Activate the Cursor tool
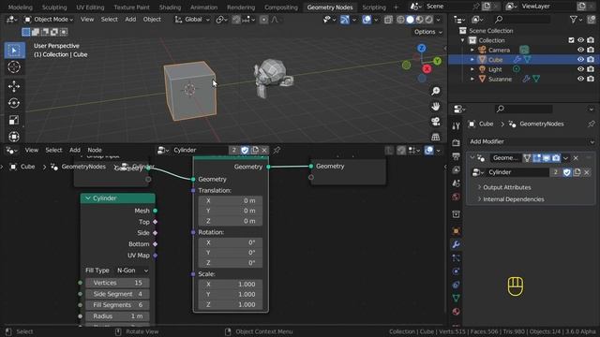The image size is (600, 337). point(14,66)
